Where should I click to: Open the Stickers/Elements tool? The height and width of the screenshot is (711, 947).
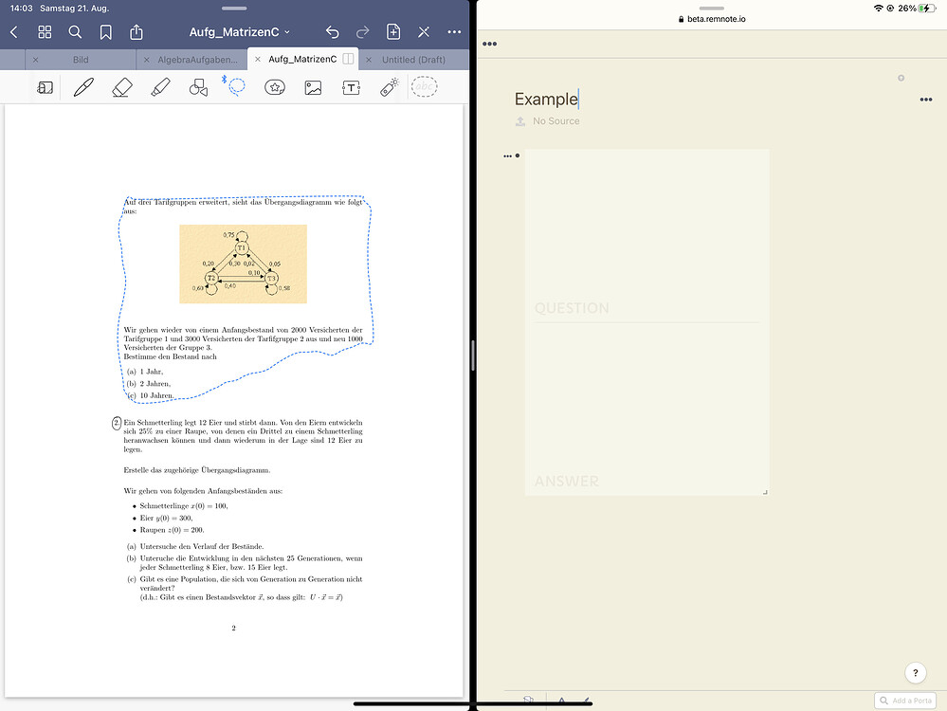274,86
